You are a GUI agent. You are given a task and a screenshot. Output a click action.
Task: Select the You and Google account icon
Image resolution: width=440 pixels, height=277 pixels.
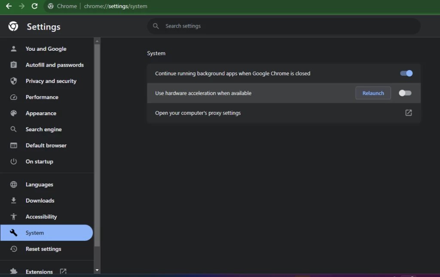pos(14,49)
